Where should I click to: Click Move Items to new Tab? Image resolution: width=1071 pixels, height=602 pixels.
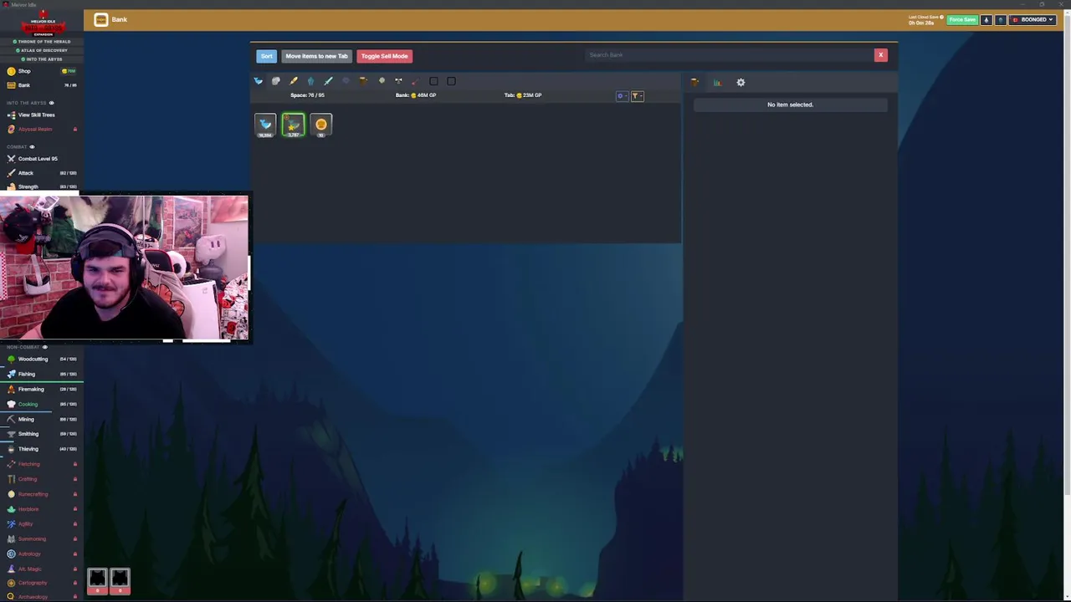pyautogui.click(x=316, y=56)
